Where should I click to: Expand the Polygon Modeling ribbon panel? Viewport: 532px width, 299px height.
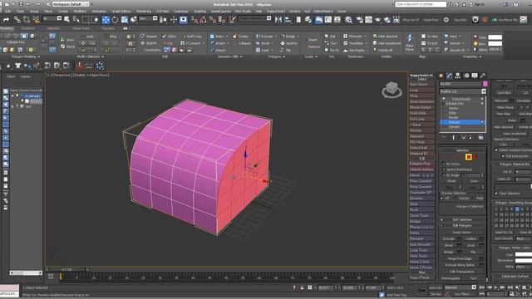[26, 56]
